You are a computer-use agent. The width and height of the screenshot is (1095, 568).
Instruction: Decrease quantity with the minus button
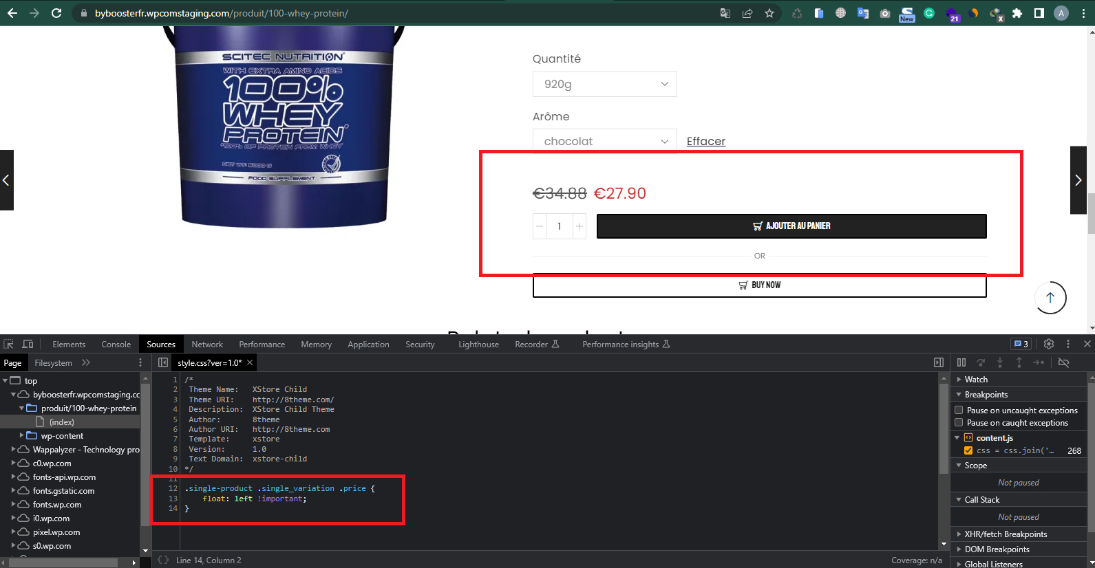pyautogui.click(x=540, y=226)
